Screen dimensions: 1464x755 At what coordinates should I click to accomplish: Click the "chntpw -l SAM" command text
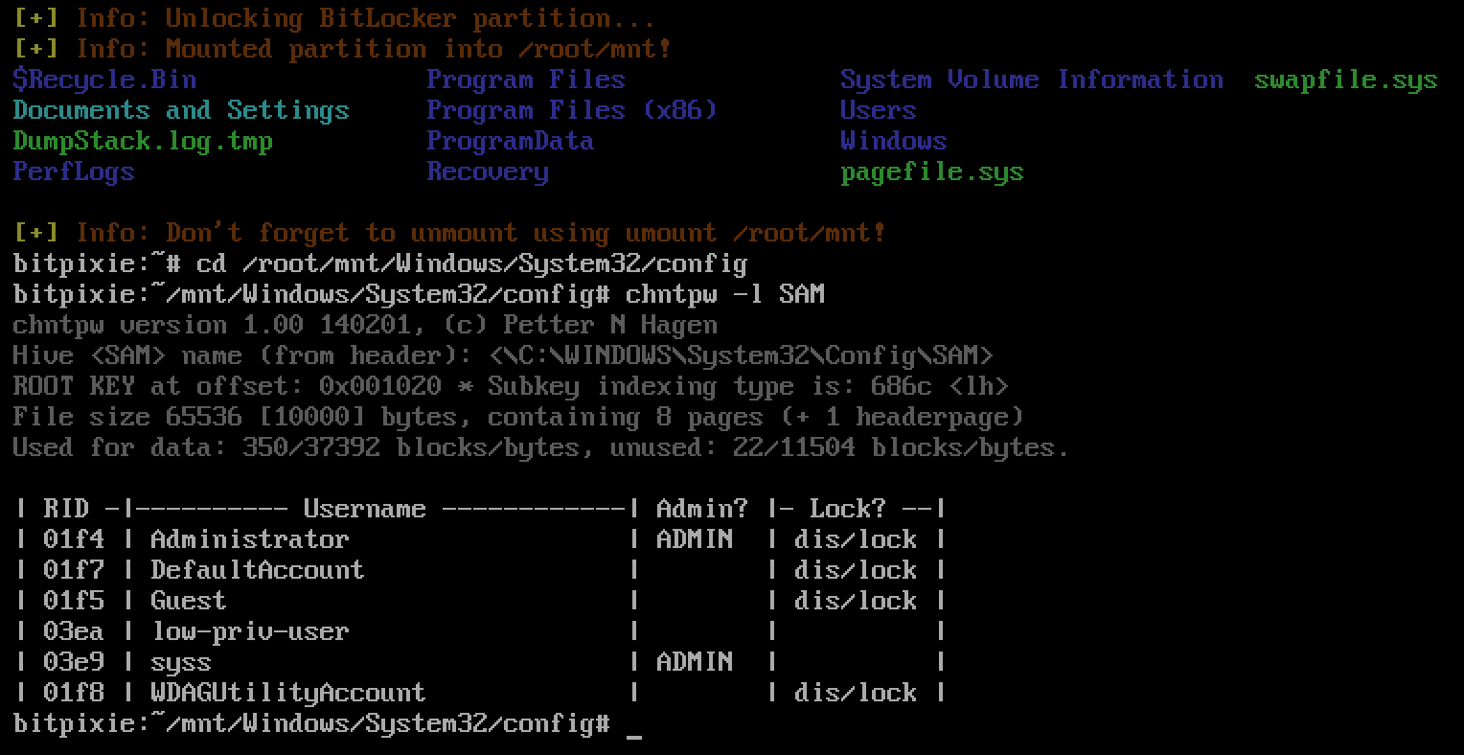(x=724, y=294)
